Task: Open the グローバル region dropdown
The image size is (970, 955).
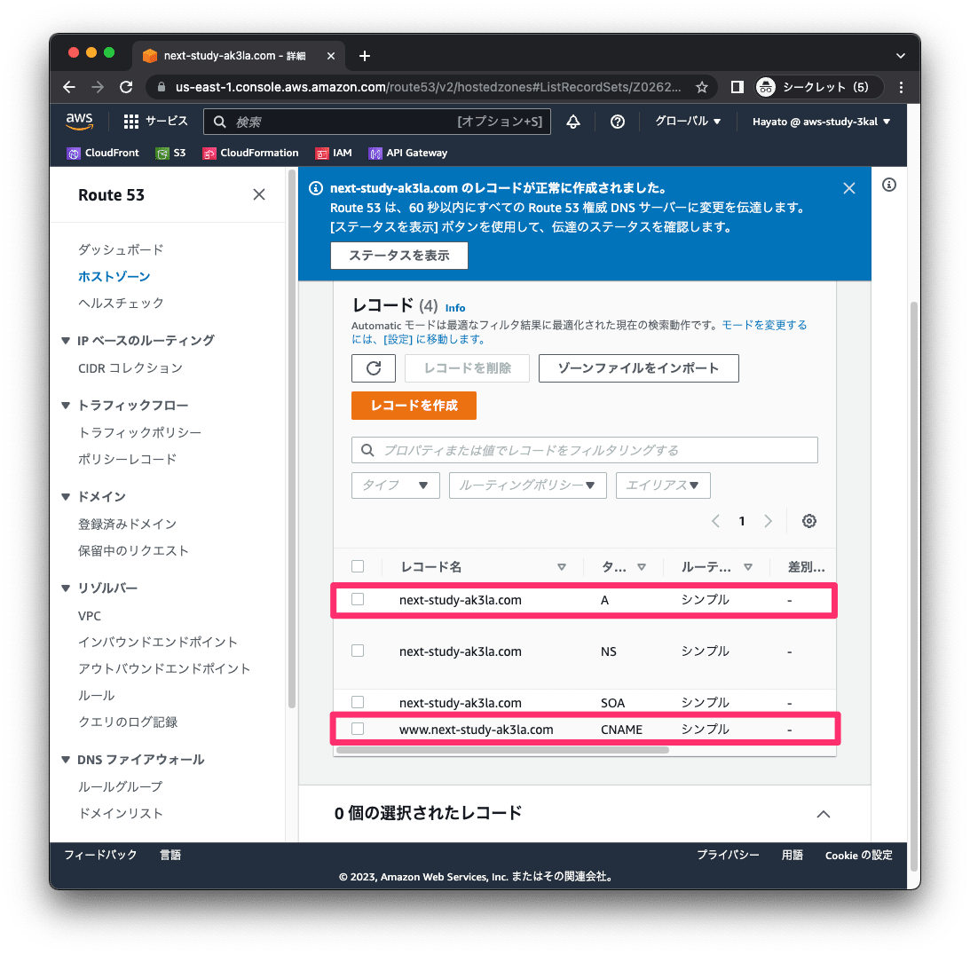Action: click(x=688, y=122)
